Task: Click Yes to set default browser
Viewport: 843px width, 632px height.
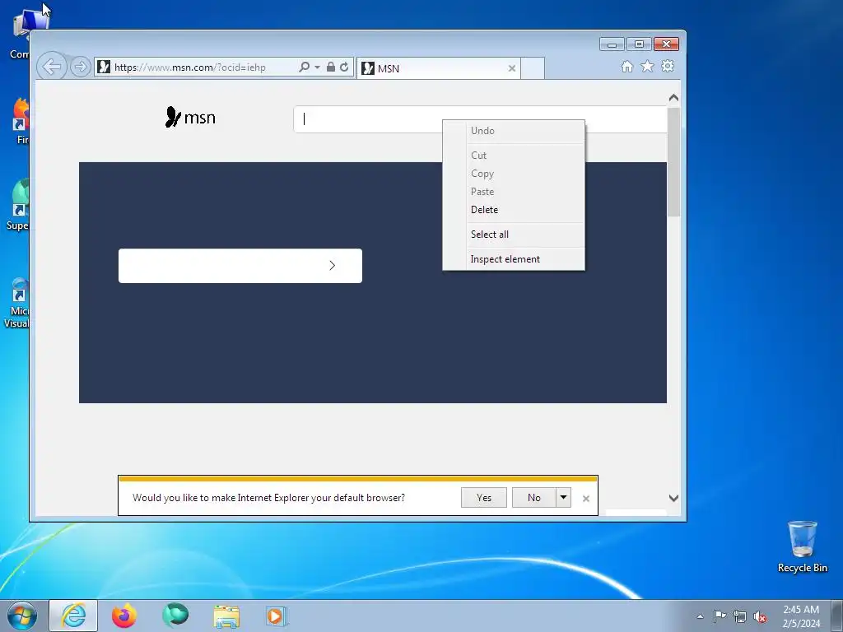Action: [484, 498]
